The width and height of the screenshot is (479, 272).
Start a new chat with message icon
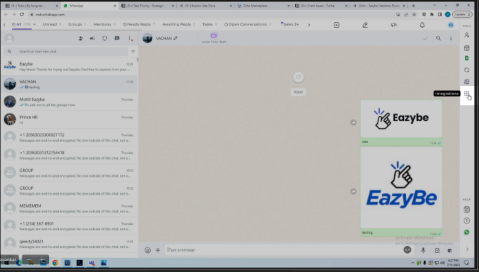[x=117, y=38]
